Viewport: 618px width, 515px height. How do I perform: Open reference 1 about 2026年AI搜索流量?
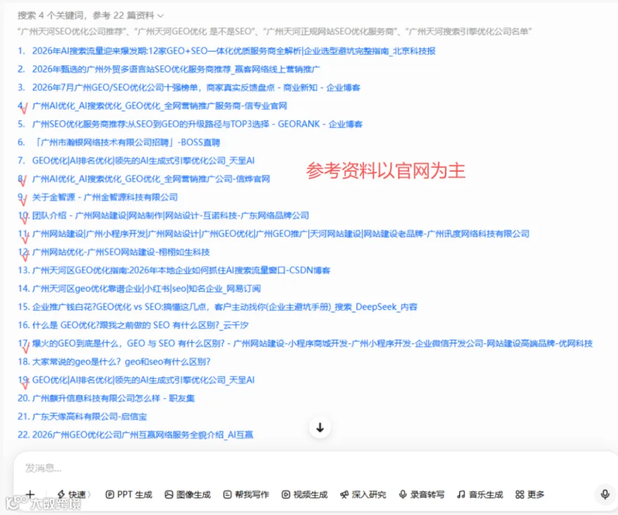233,51
